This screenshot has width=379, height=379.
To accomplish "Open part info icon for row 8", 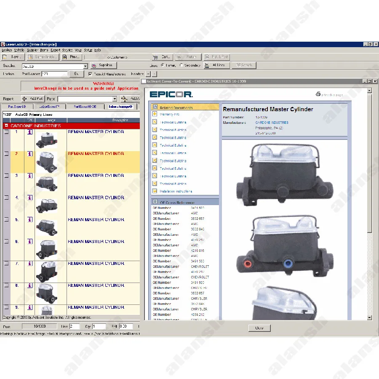I will [x=30, y=286].
